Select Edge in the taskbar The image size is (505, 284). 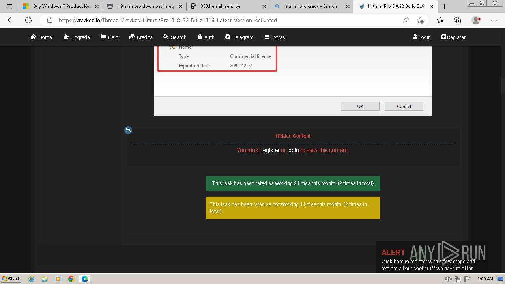85,279
